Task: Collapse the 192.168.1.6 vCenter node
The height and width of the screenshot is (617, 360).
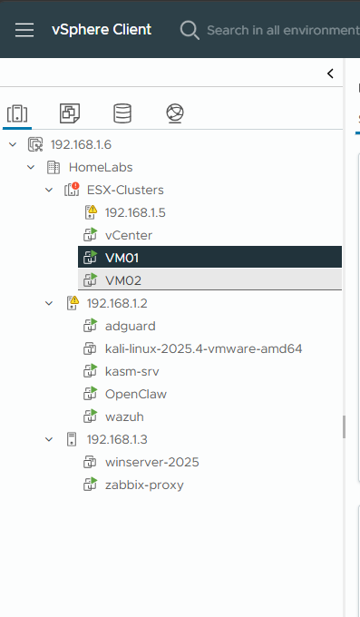Action: (x=13, y=144)
